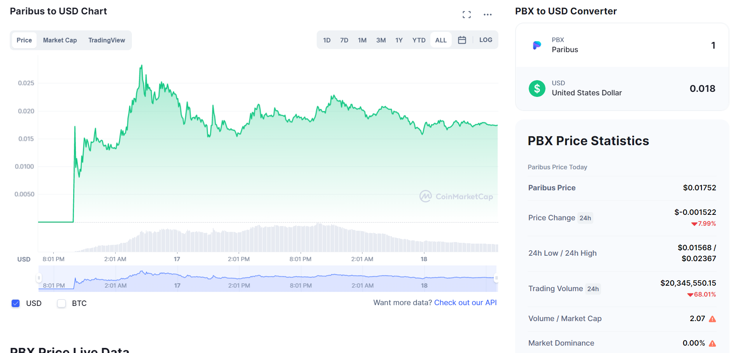Open the Check out our API link
This screenshot has height=353, width=733.
pos(465,302)
